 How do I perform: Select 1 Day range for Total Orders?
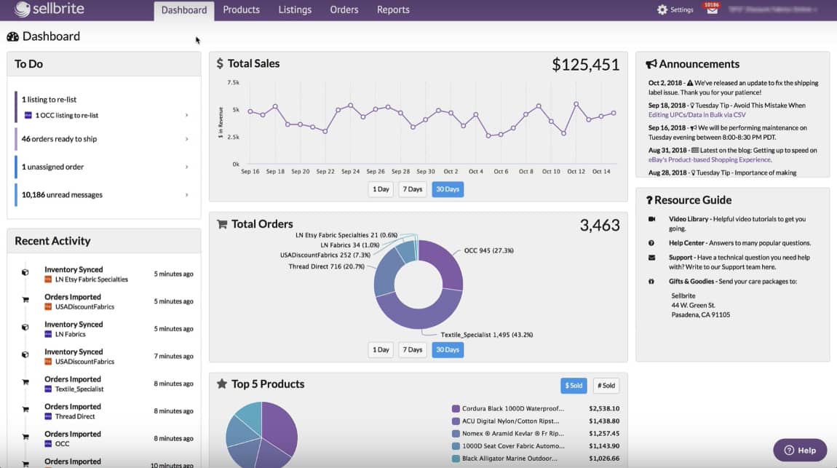pos(381,350)
